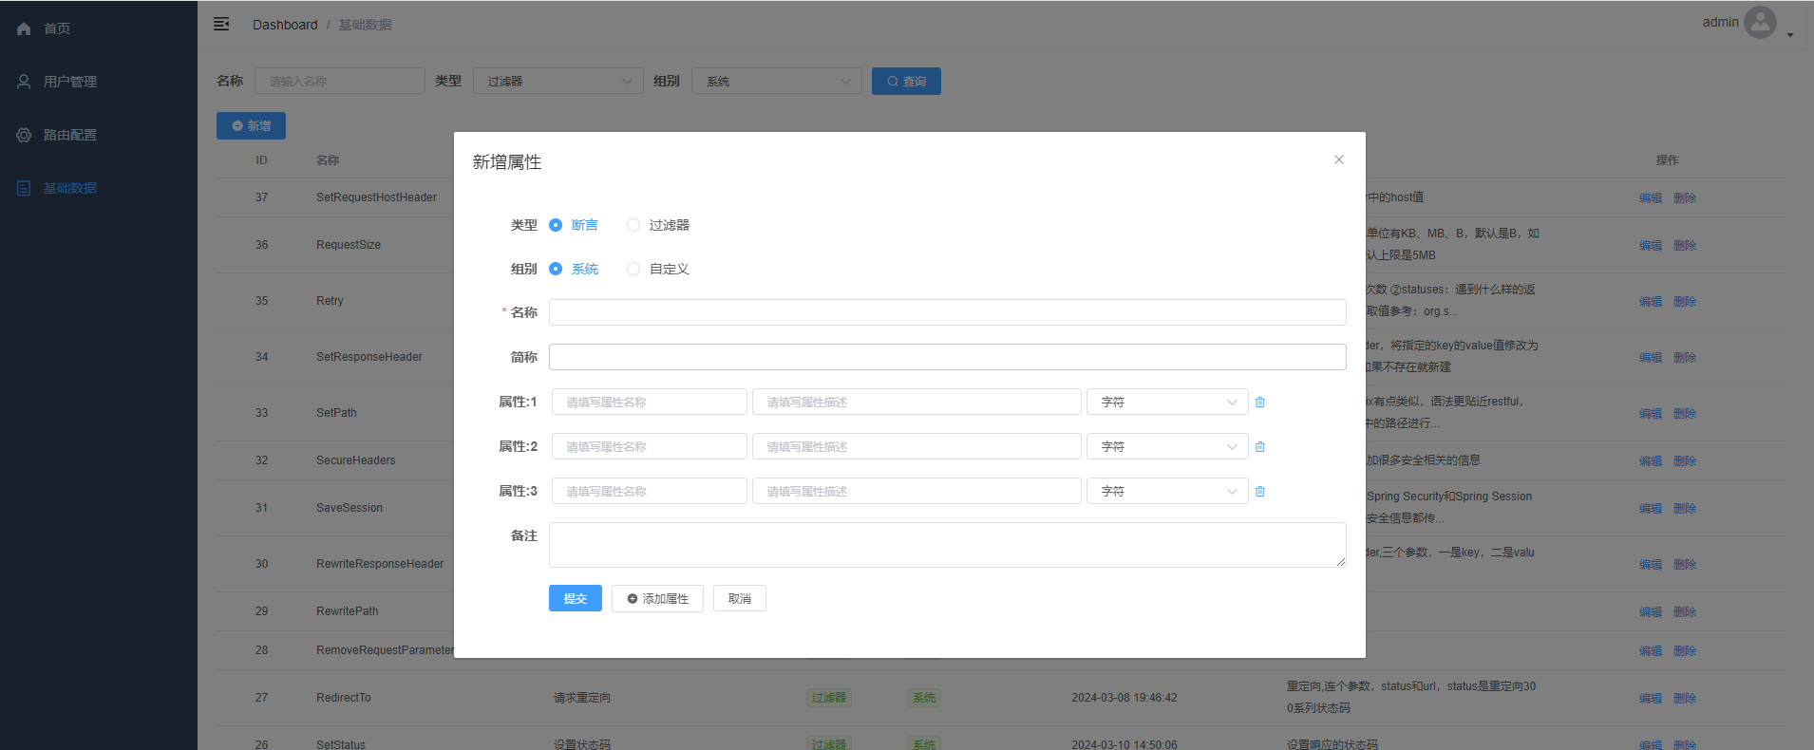The width and height of the screenshot is (1814, 750).
Task: Click 编辑 for SetRequestHostHeader row
Action: click(x=1651, y=198)
